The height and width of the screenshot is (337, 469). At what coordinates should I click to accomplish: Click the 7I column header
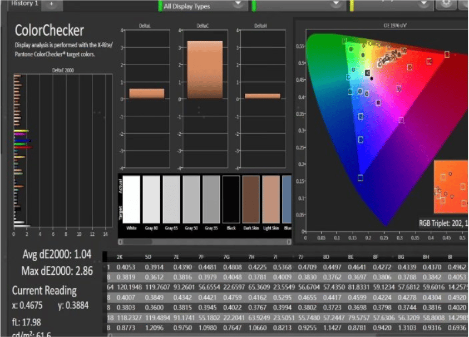[275, 257]
